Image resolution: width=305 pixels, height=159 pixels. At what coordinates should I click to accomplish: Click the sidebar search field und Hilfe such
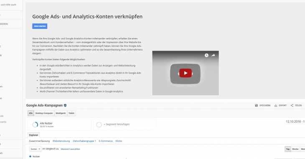pos(8,5)
